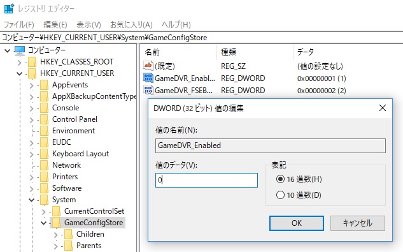Click the Children folder icon
Viewport: 403px width, 252px height.
pos(68,234)
